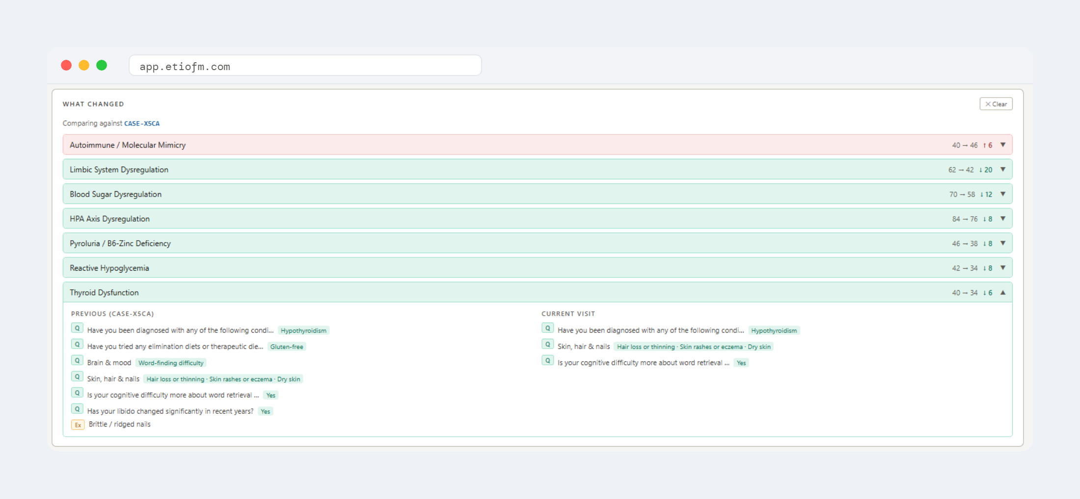Click the app.etiofm.com address bar
This screenshot has height=499, width=1080.
305,66
